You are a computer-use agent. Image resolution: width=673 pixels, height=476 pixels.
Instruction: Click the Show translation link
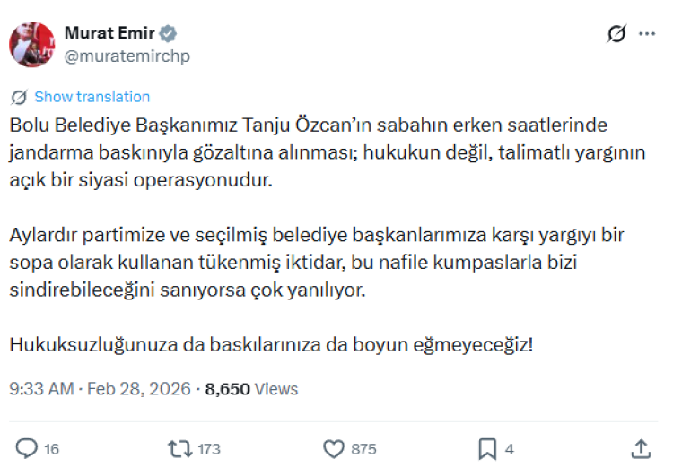click(92, 97)
